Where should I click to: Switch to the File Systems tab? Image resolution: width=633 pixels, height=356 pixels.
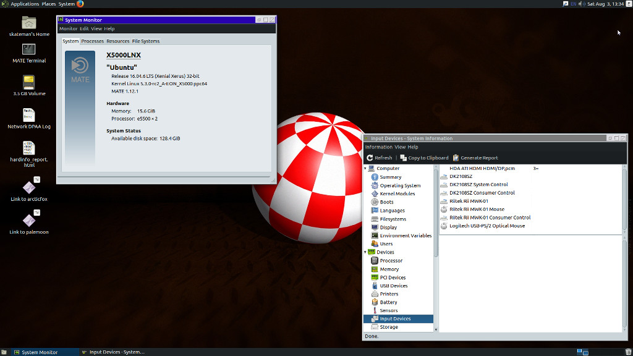(146, 41)
